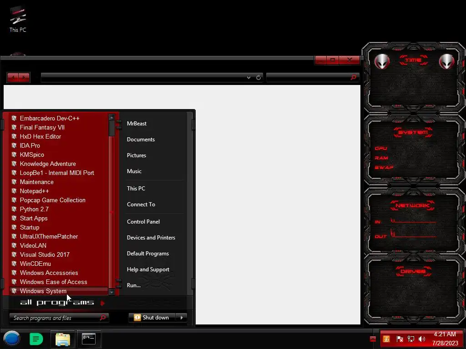Viewport: 466px width, 349px height.
Task: Open File Explorer from the taskbar
Action: click(x=63, y=339)
